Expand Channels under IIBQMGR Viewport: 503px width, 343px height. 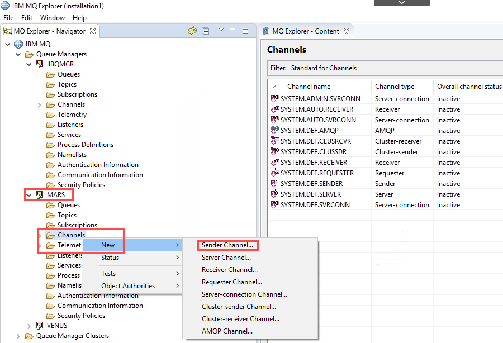(x=40, y=105)
